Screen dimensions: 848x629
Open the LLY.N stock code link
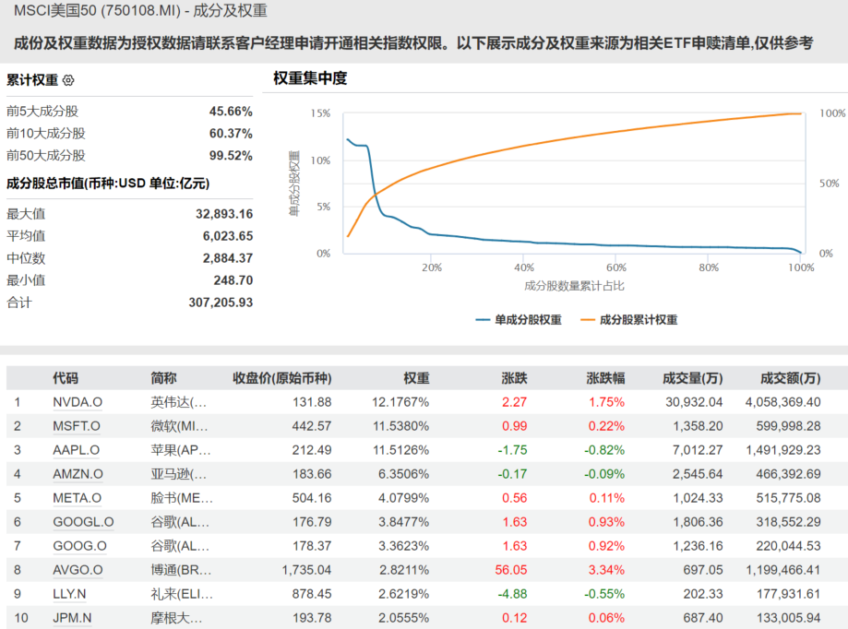click(70, 594)
